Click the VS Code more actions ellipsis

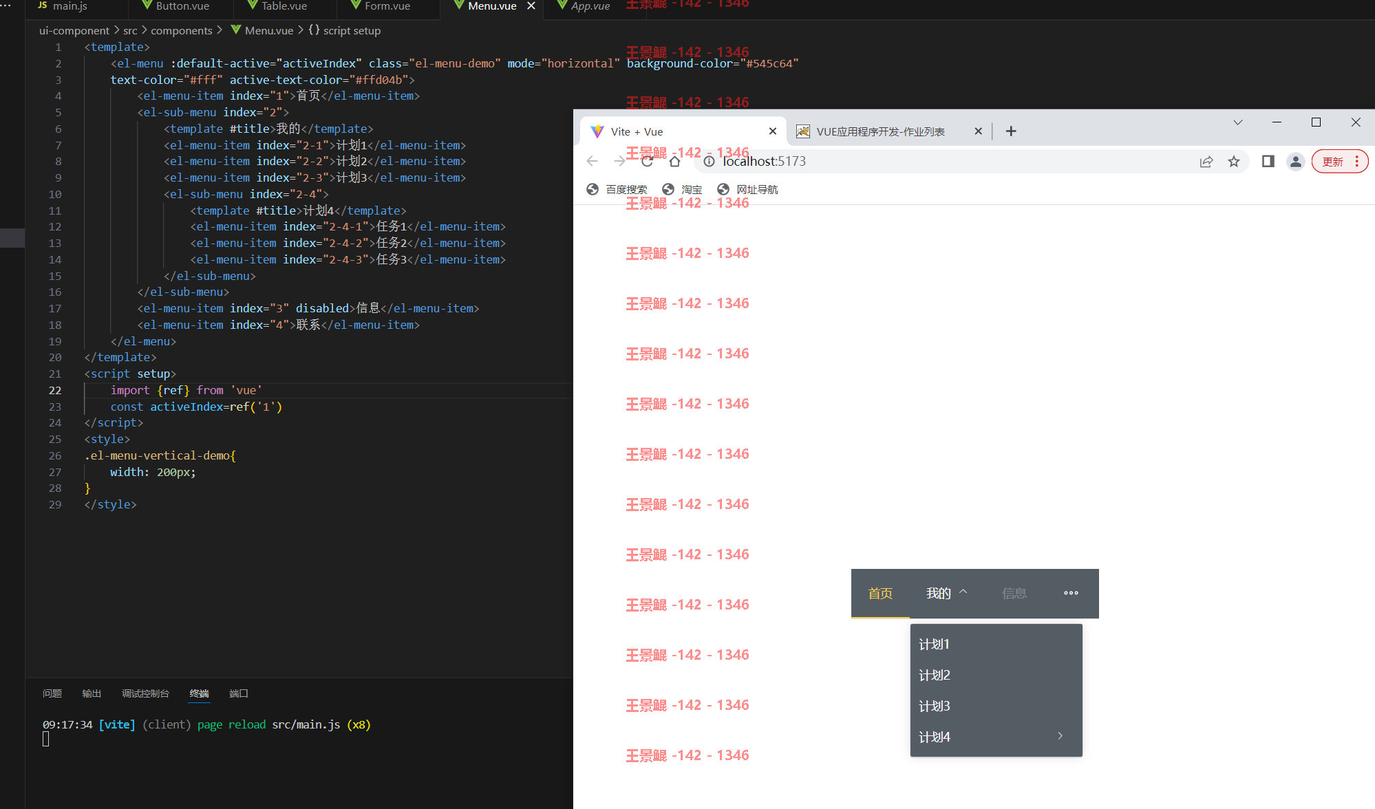pos(6,6)
